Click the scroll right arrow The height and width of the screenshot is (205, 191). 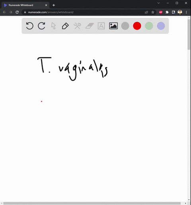coord(185,203)
